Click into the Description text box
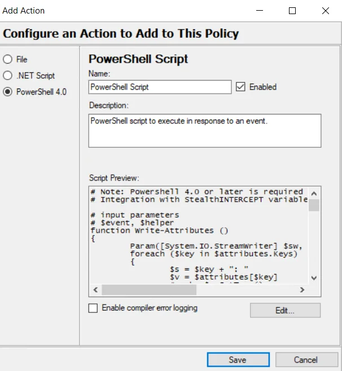The height and width of the screenshot is (371, 342). [205, 131]
